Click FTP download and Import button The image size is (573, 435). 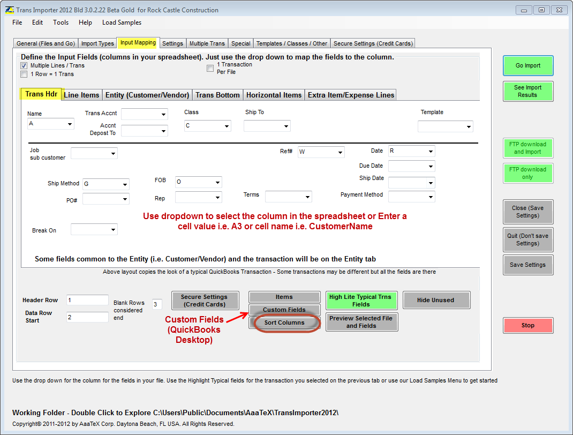(528, 148)
